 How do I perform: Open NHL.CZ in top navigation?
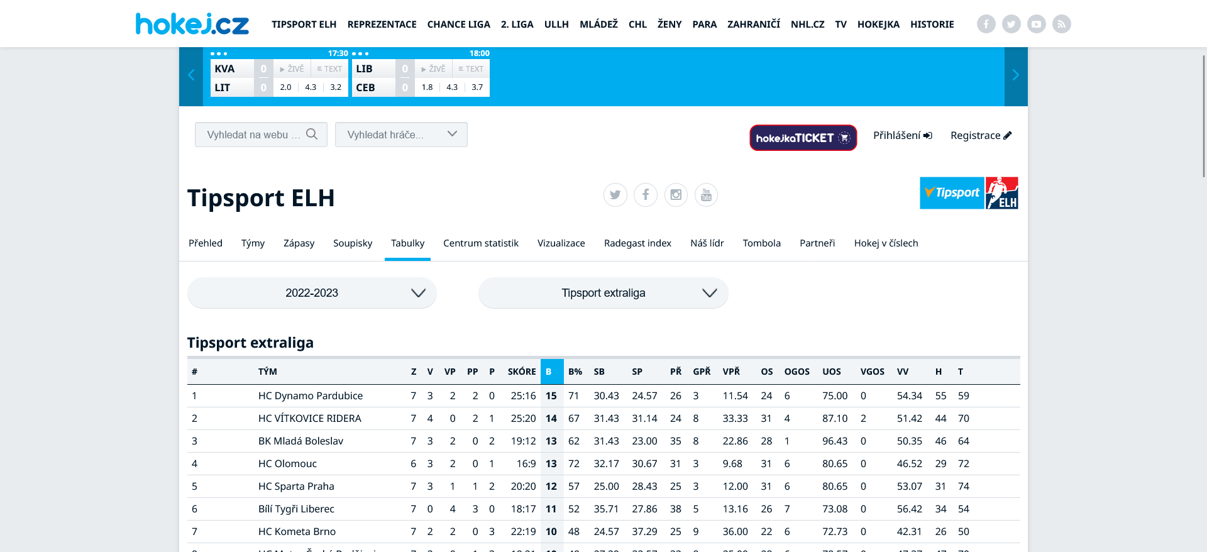point(807,24)
